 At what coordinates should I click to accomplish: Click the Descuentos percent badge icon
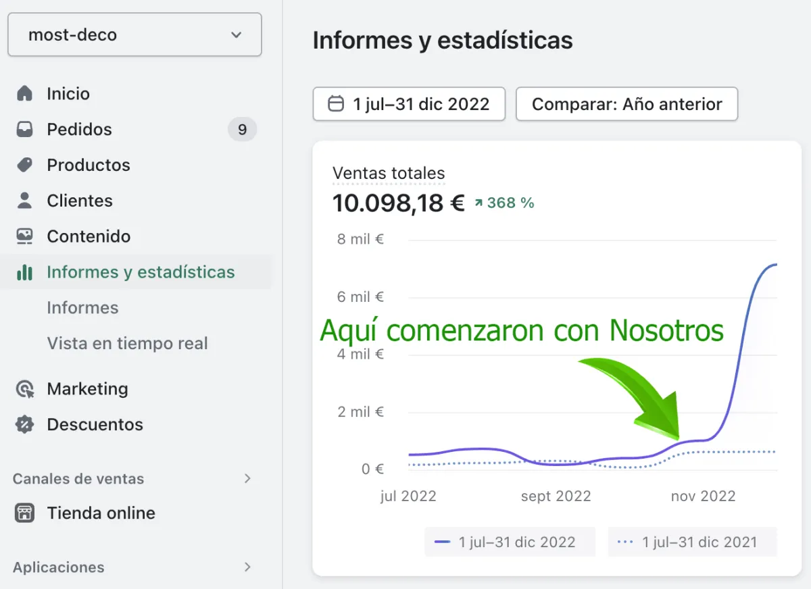(x=24, y=425)
